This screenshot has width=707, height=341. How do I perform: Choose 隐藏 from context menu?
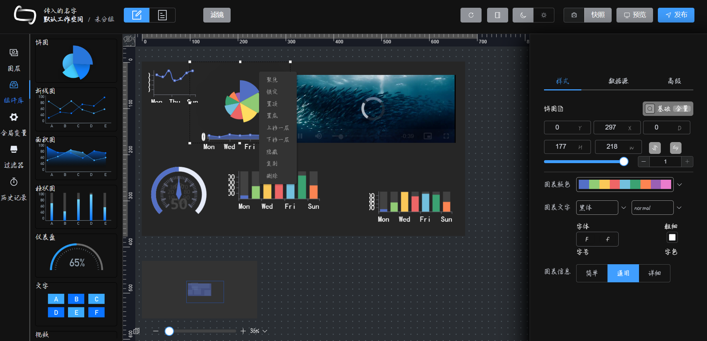point(278,152)
